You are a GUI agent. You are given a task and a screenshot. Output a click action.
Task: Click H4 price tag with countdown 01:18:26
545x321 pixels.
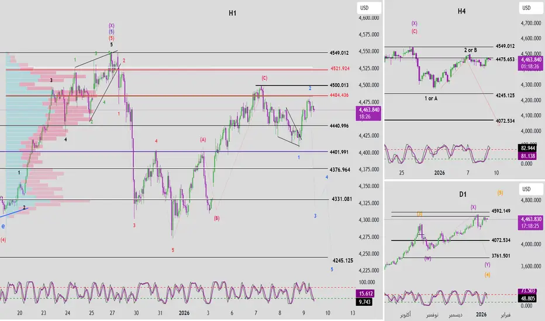coord(530,63)
